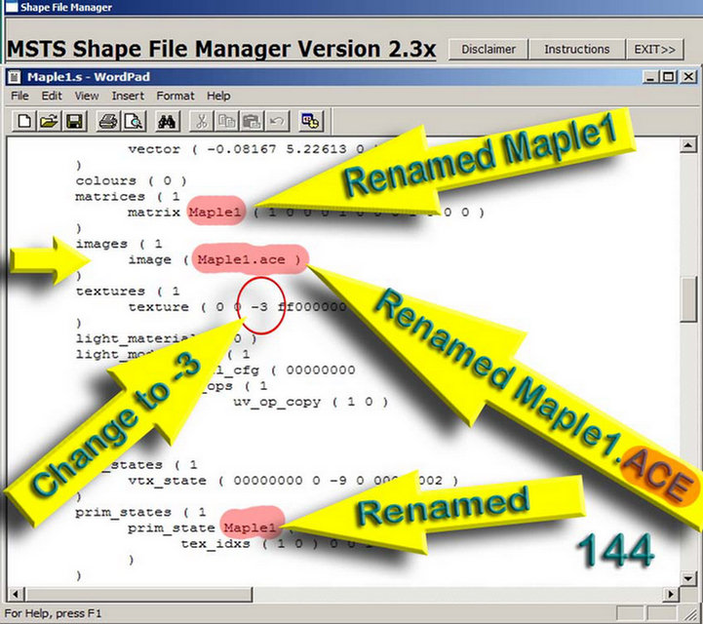Open the Insert menu
703x624 pixels.
coord(128,96)
